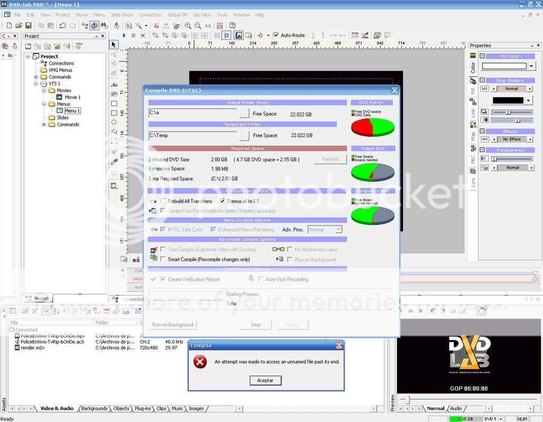Switch to the Backgrounds assets tab
The width and height of the screenshot is (543, 422).
coord(94,409)
